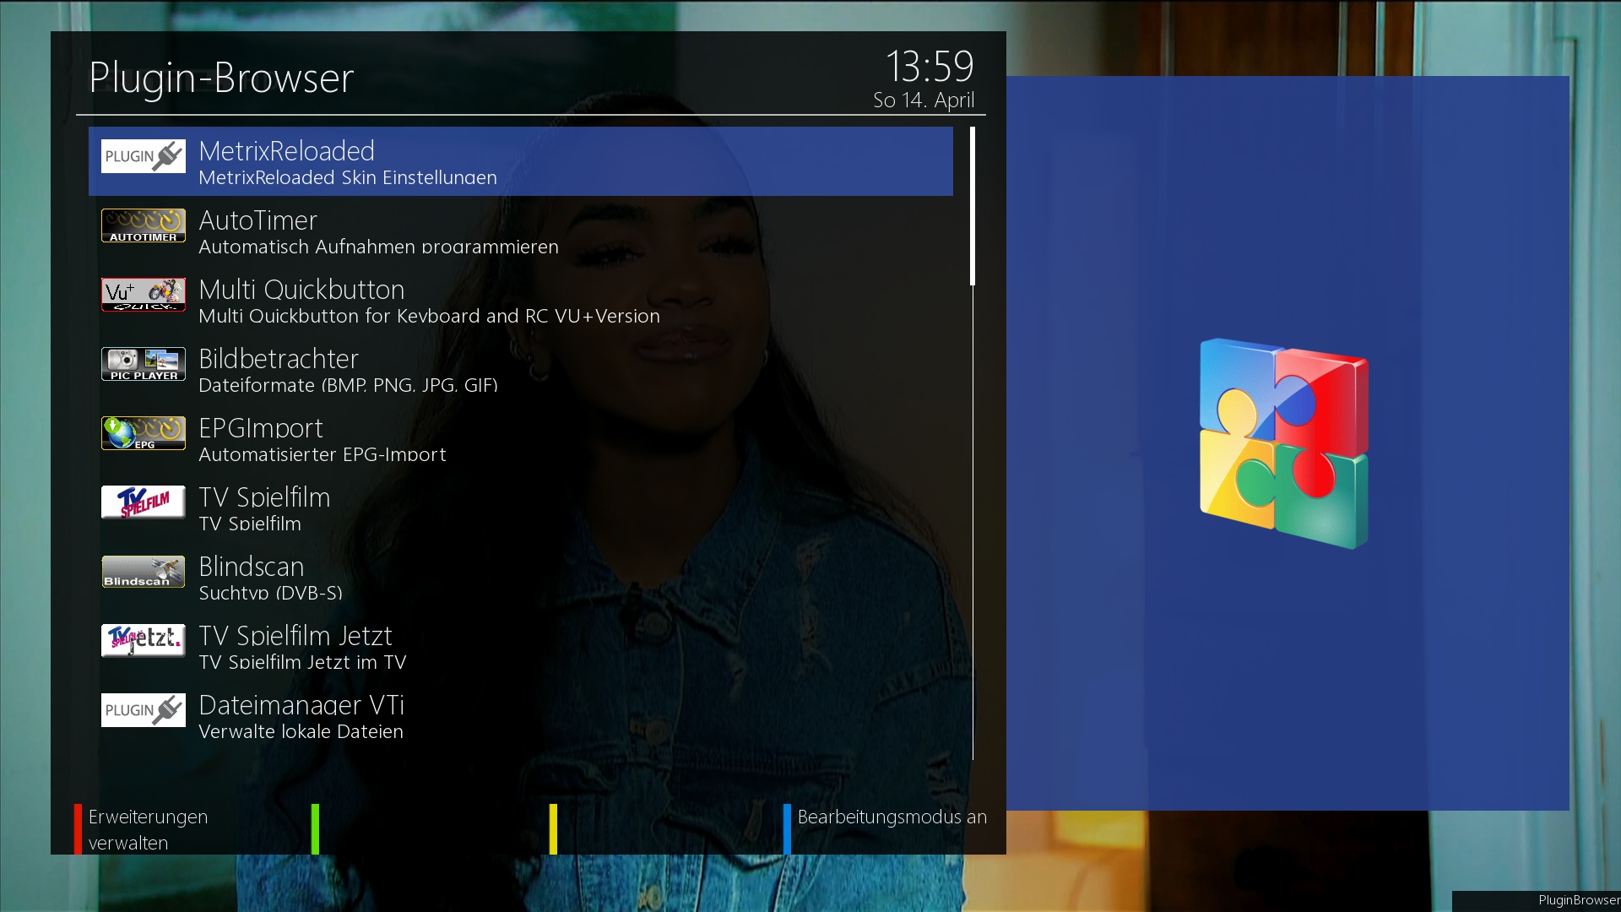Open the Multi Quickbutton entry title

pyautogui.click(x=301, y=290)
